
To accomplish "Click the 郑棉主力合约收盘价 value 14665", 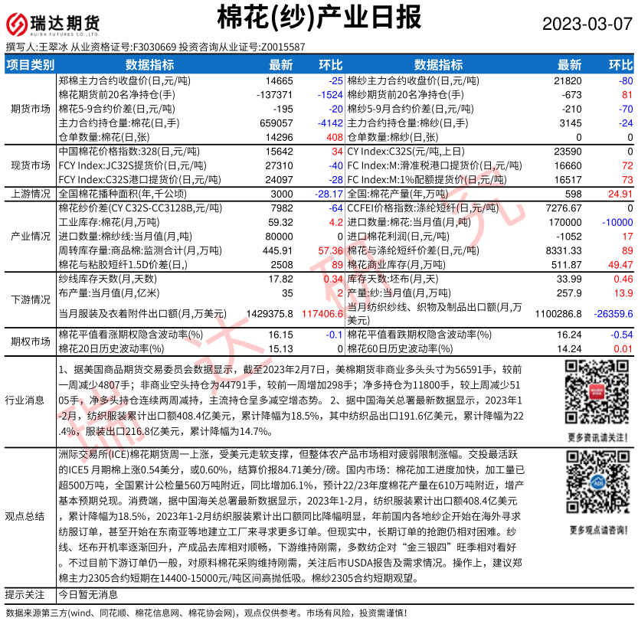I will click(279, 80).
